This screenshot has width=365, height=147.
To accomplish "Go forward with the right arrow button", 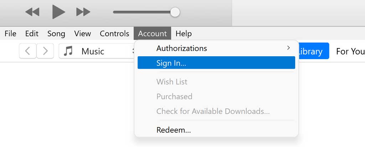I will tap(45, 51).
